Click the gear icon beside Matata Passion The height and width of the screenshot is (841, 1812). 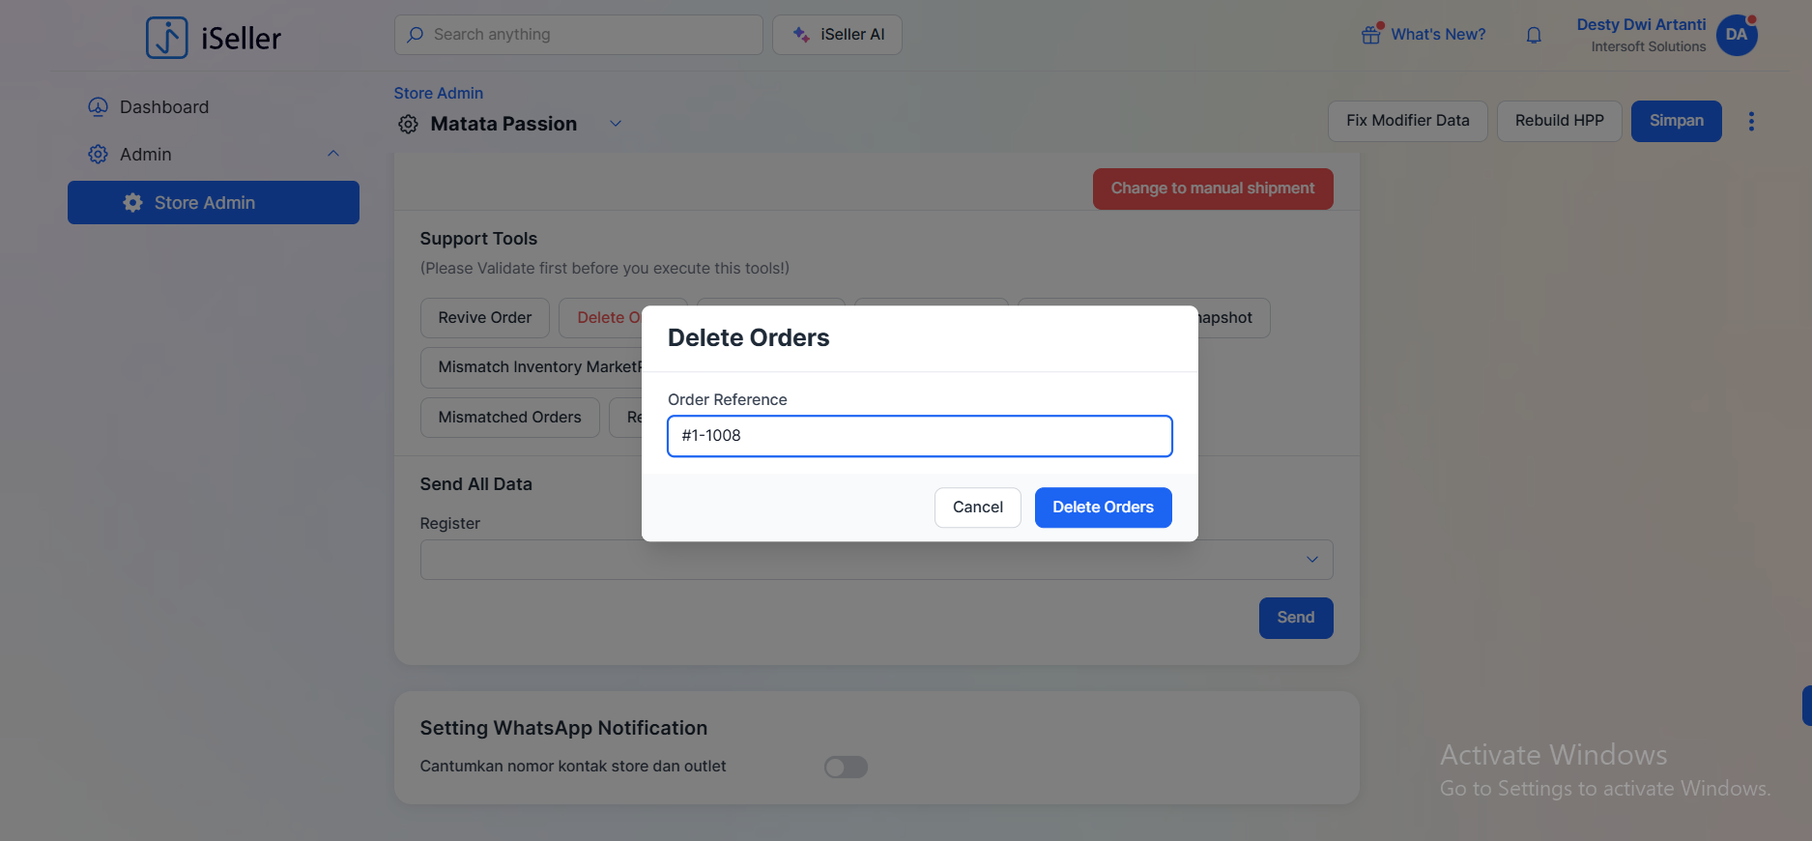point(409,125)
